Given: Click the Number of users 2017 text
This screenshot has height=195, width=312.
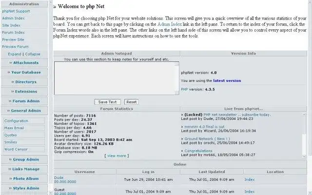Looking at the screenshot, I should pos(75,132).
